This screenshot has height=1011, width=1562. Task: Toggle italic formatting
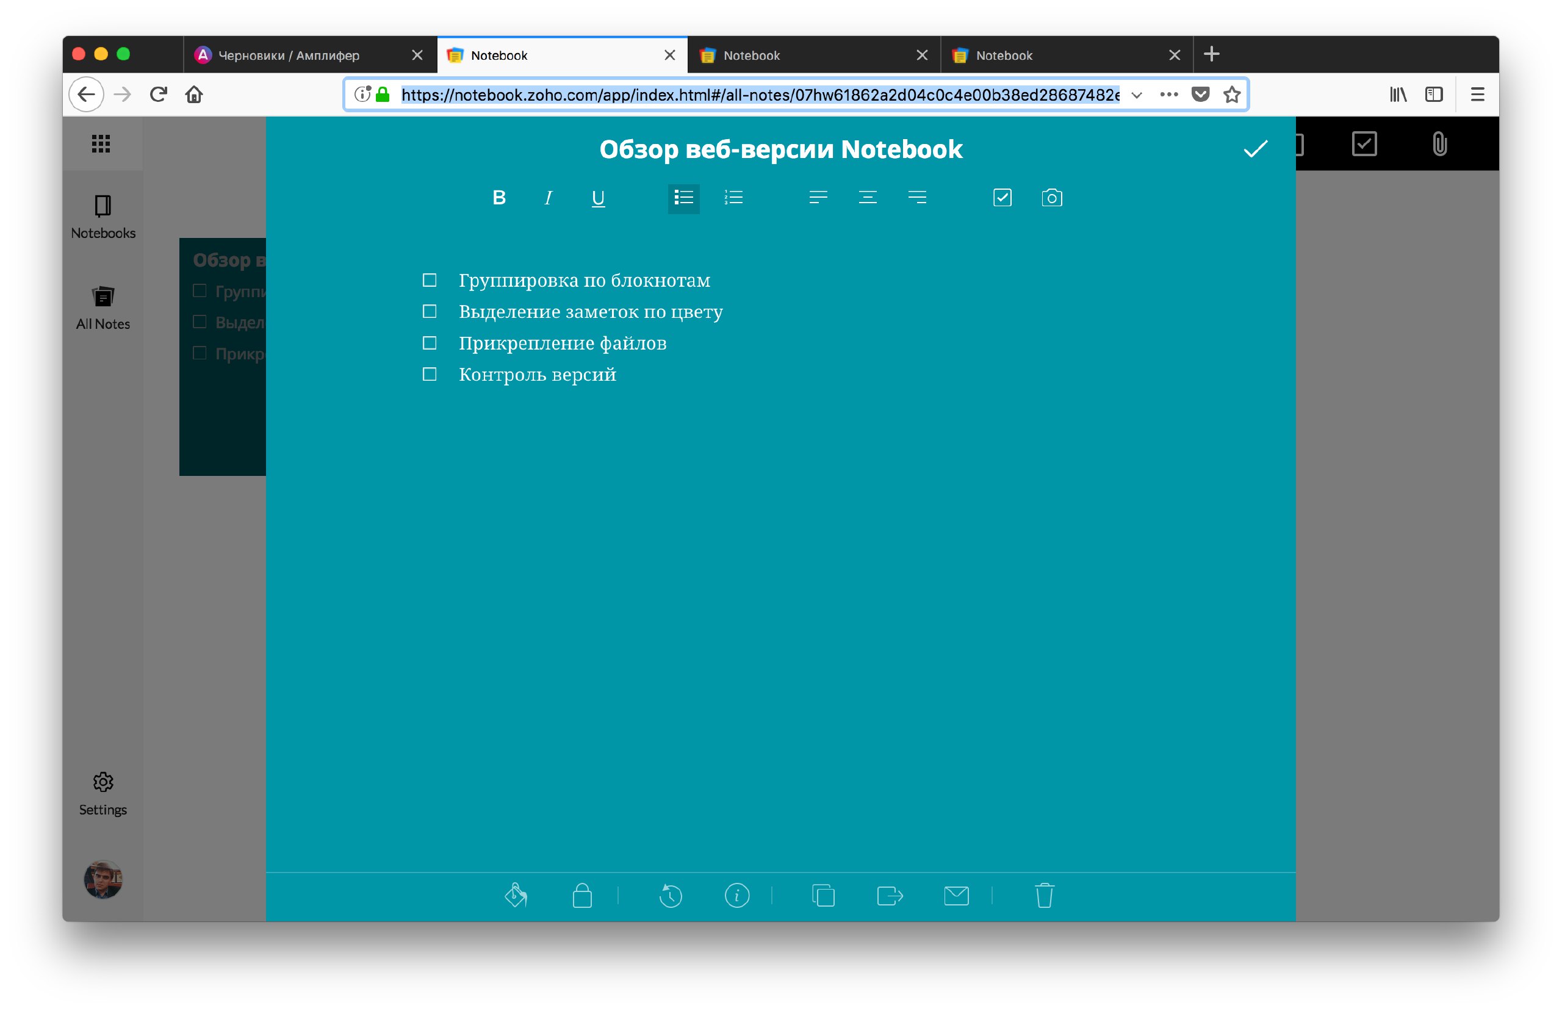[x=548, y=198]
